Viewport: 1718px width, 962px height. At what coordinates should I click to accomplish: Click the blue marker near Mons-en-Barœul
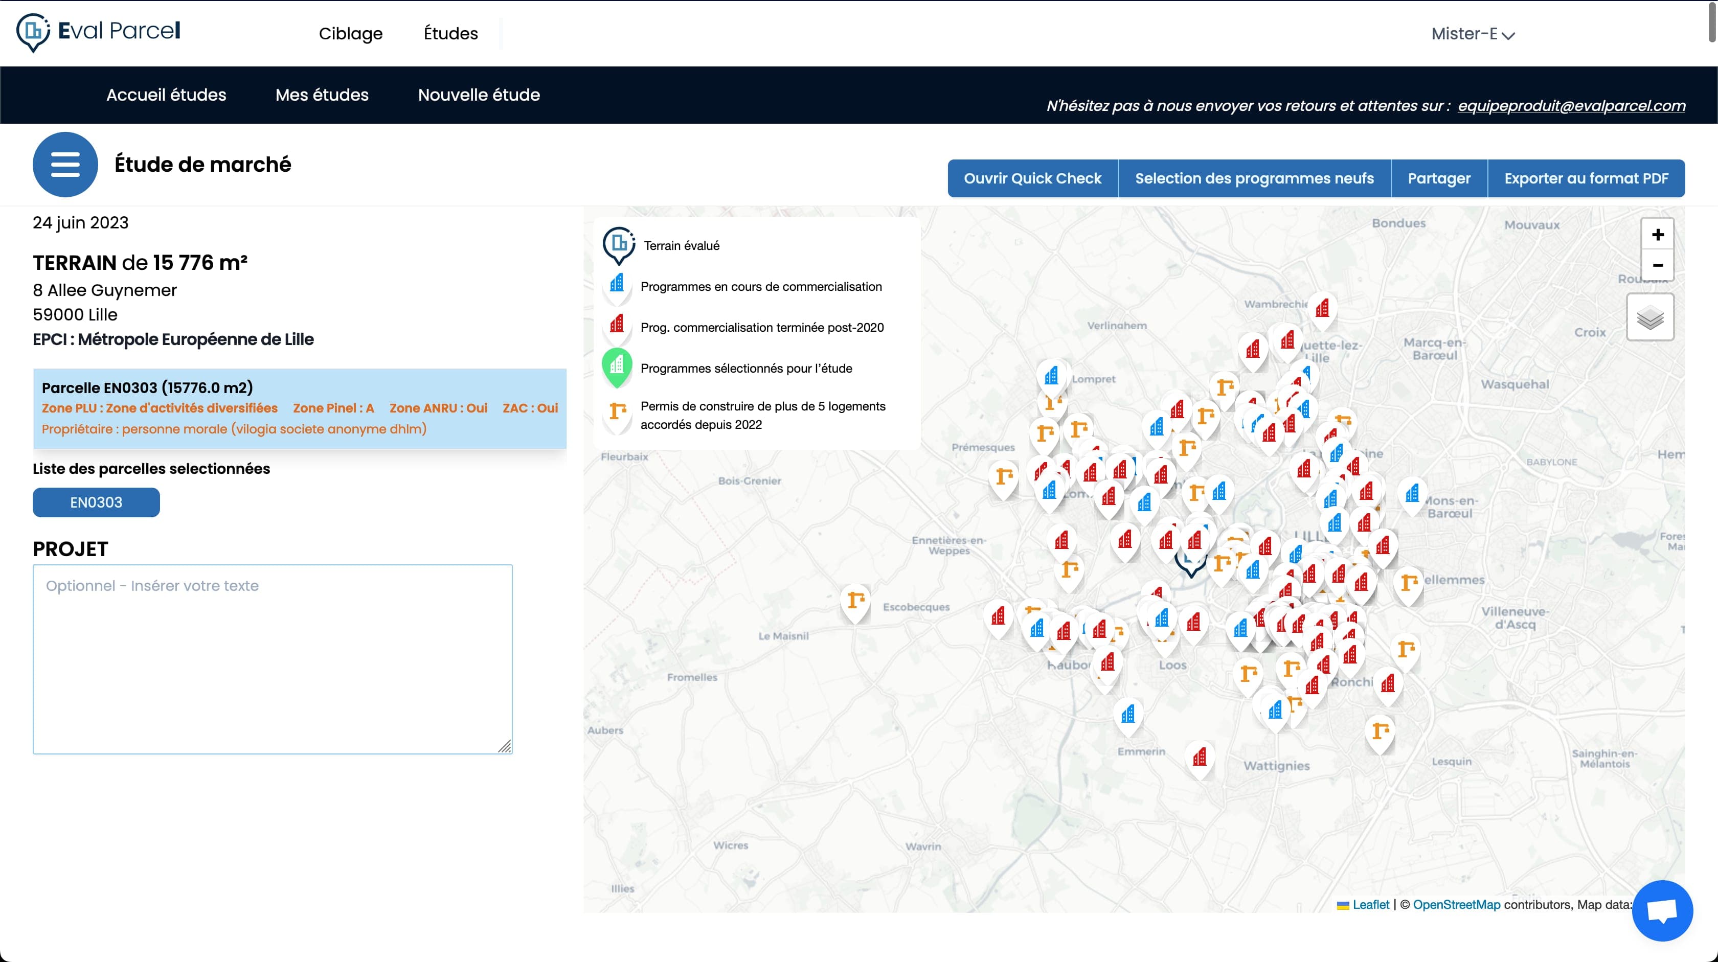tap(1412, 495)
